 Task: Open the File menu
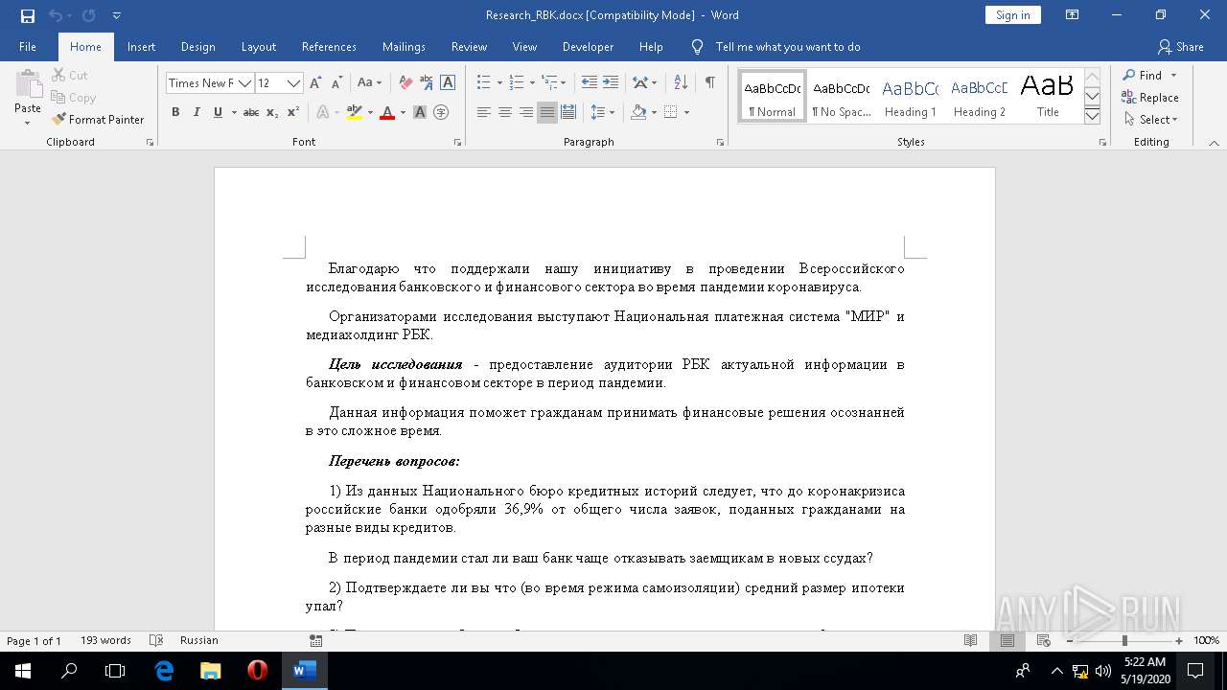[x=28, y=47]
